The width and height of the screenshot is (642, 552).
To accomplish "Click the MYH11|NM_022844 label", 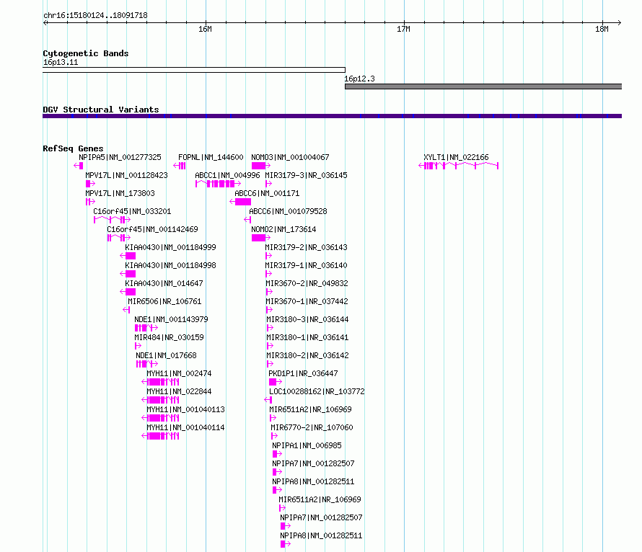I will (179, 391).
